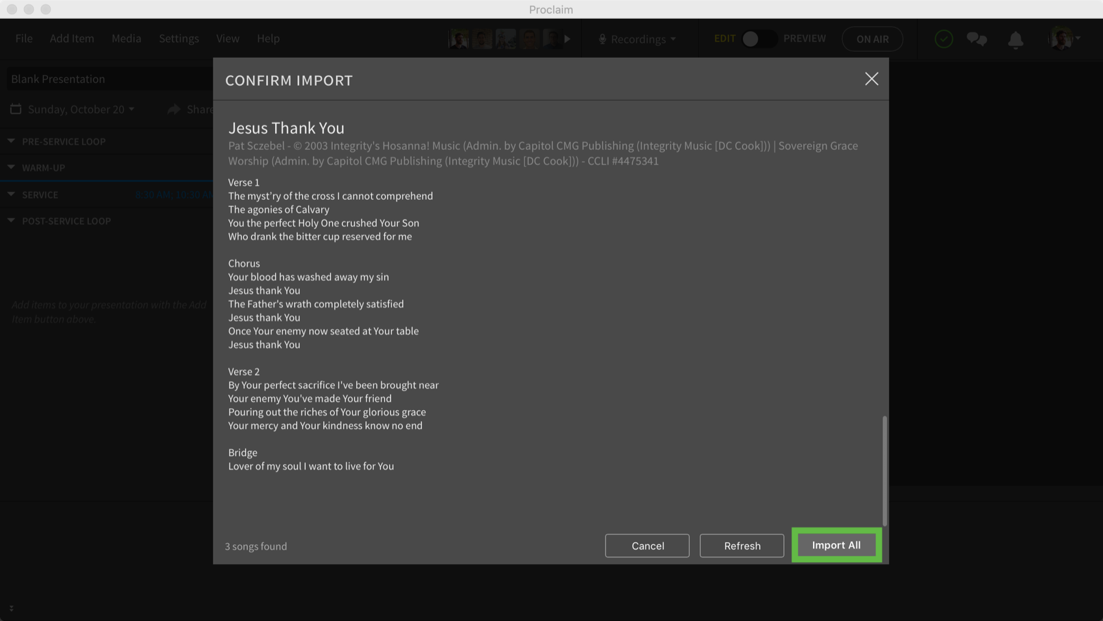The height and width of the screenshot is (621, 1103).
Task: Cancel the song import
Action: click(x=647, y=546)
